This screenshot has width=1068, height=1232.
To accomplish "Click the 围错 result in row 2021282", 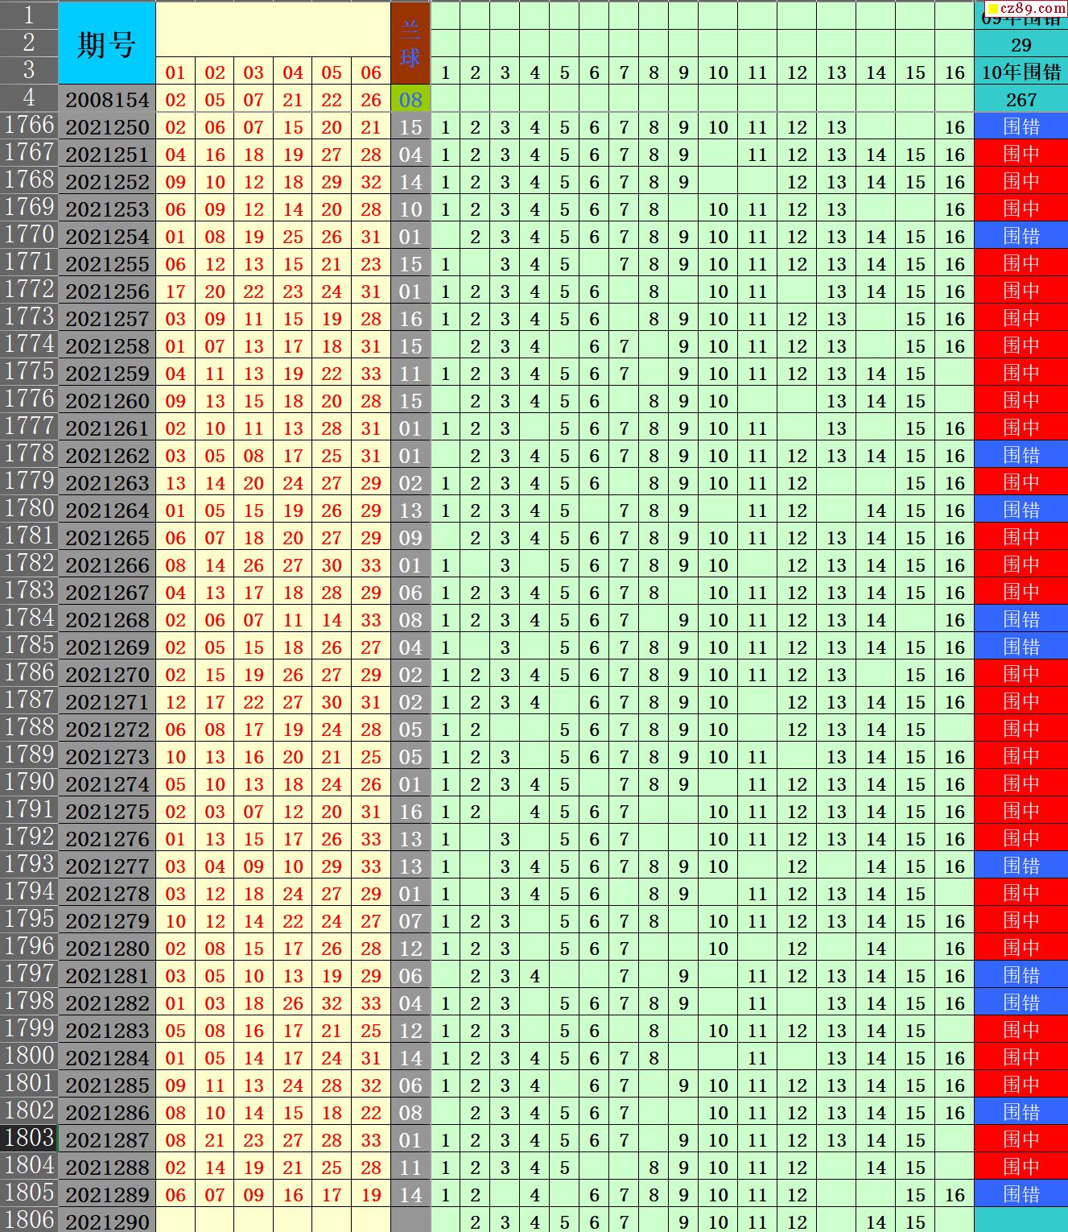I will click(x=1021, y=1003).
